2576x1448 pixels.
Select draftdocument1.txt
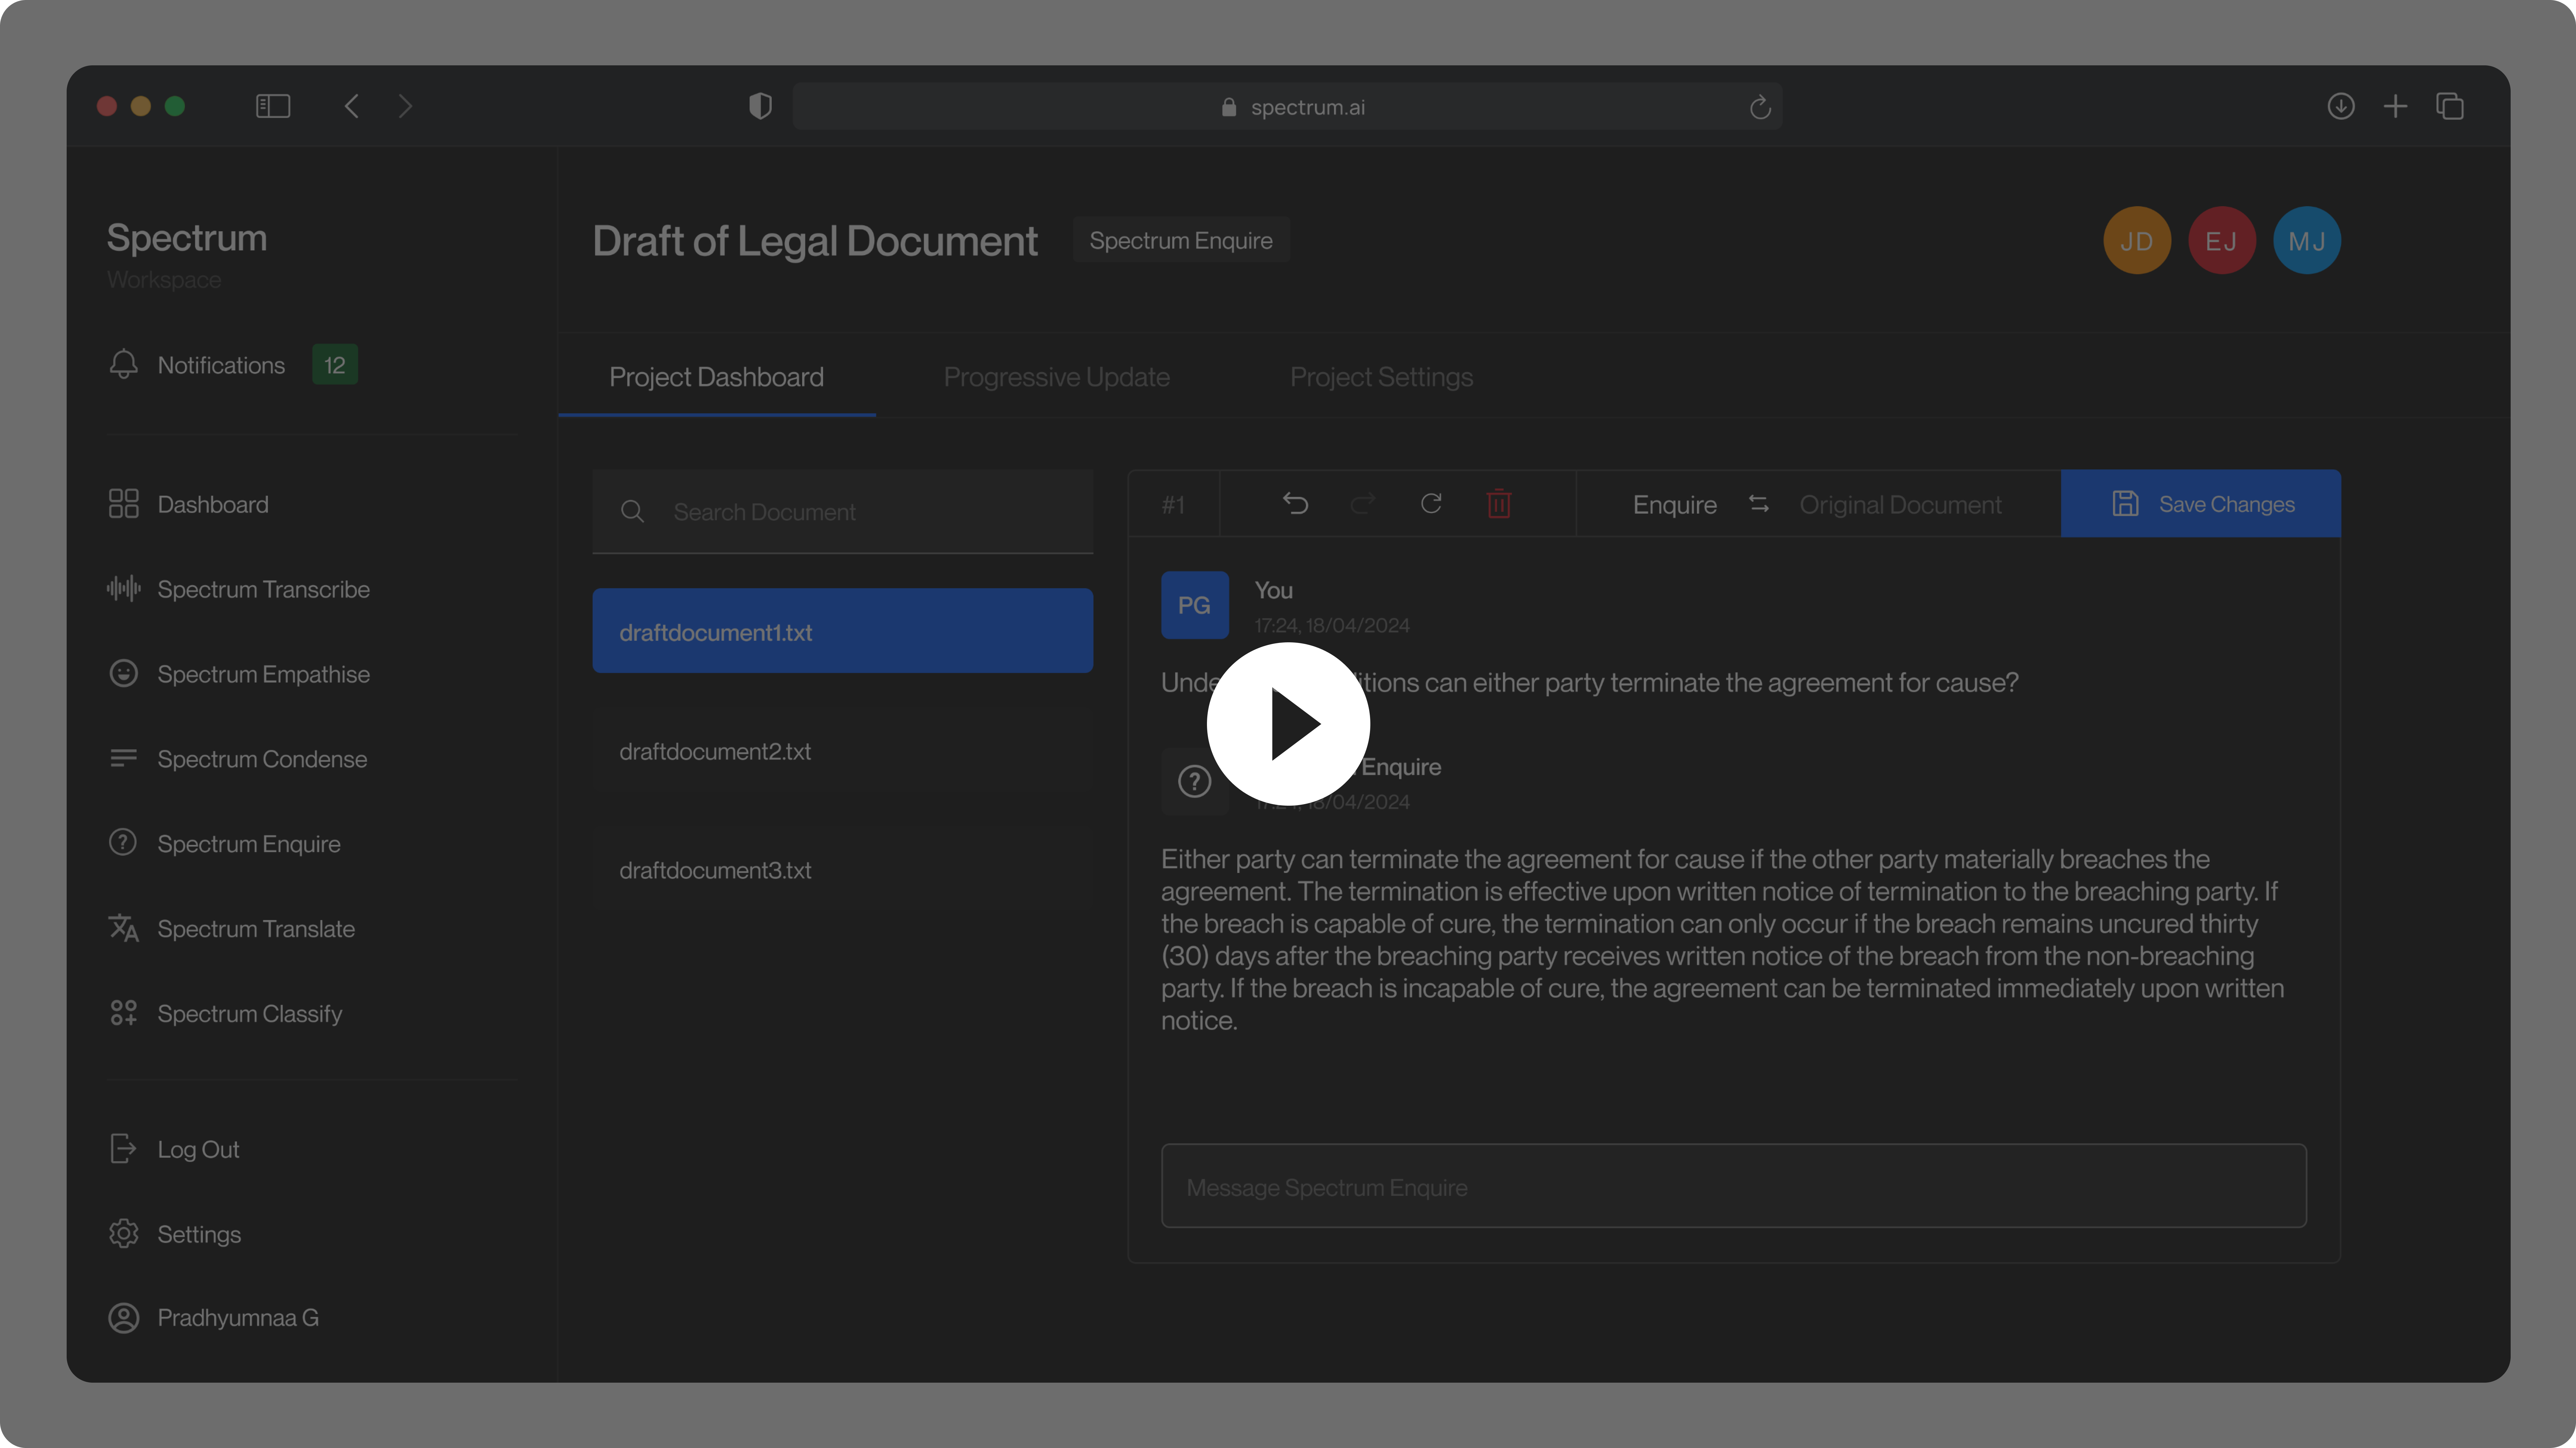[843, 631]
